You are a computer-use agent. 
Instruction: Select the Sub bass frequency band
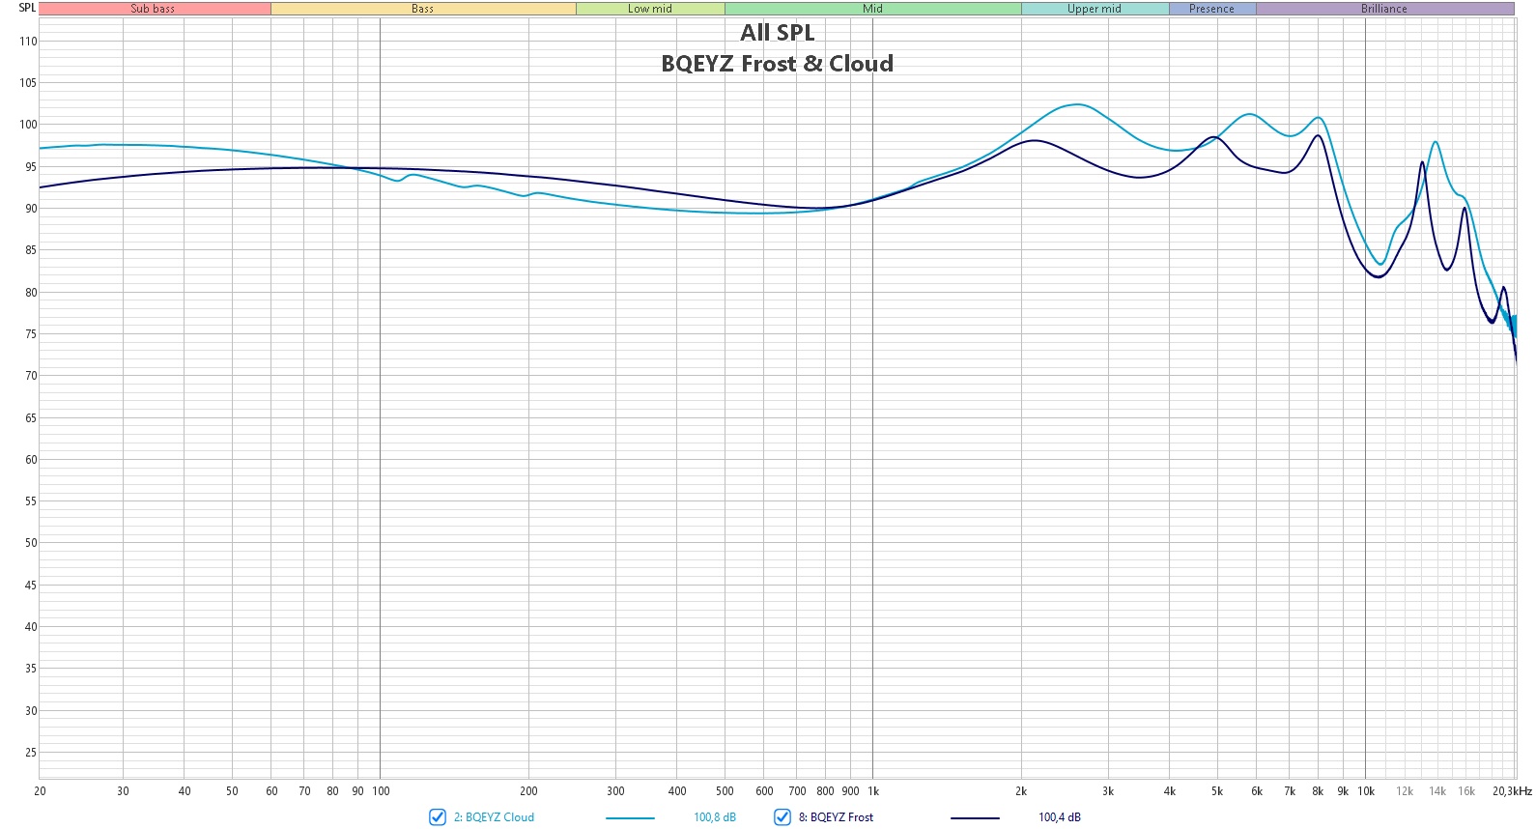point(155,9)
